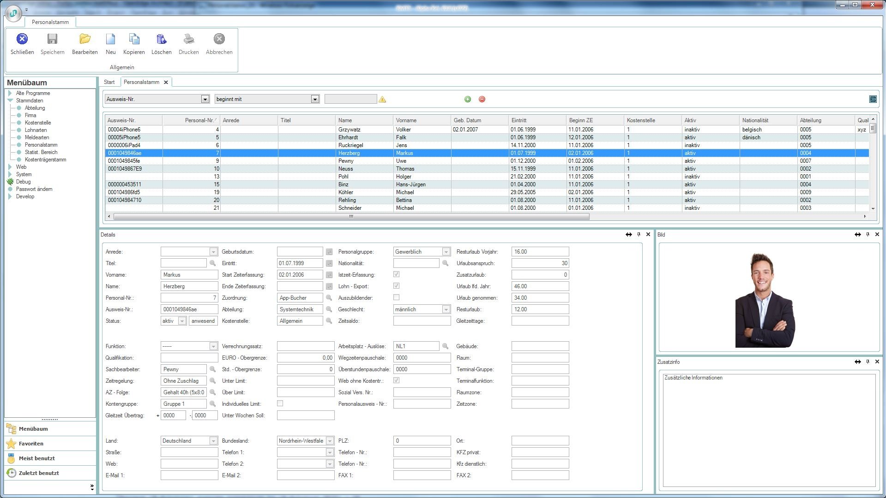Click the horizontal scrollbar of the employee table
Screen dimensions: 886x498
(351, 216)
